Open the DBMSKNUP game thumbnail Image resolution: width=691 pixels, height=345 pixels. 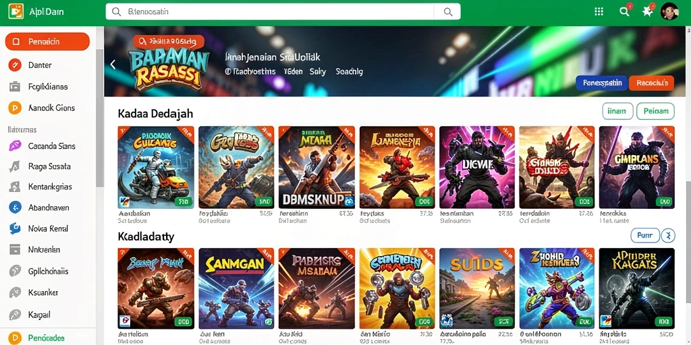coord(316,167)
